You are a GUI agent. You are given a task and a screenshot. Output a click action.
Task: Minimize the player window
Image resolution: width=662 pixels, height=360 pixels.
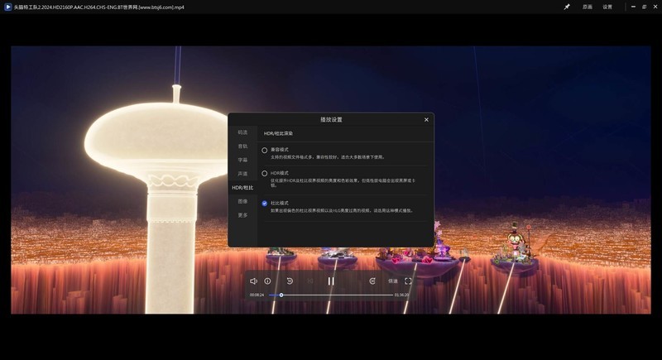[x=633, y=7]
